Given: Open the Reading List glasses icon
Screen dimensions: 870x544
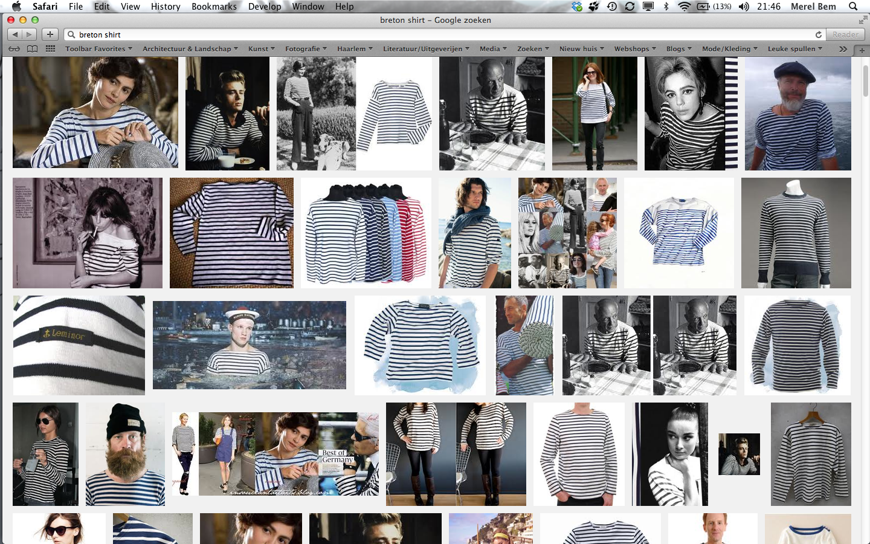Looking at the screenshot, I should pos(14,49).
